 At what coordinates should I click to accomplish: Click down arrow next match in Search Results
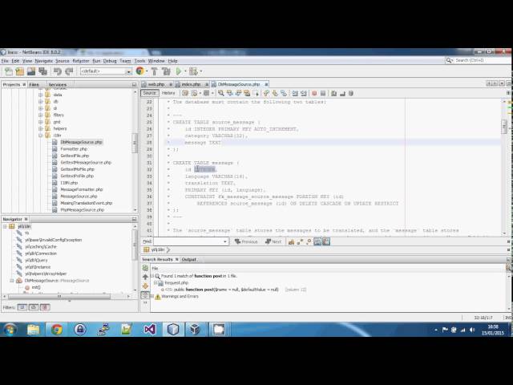tap(145, 286)
